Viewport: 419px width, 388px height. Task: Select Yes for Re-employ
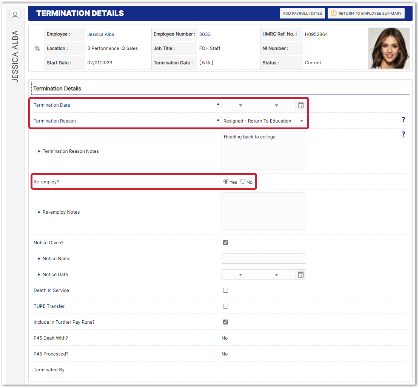coord(226,182)
